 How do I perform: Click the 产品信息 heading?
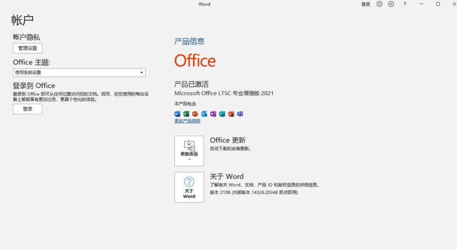[189, 41]
